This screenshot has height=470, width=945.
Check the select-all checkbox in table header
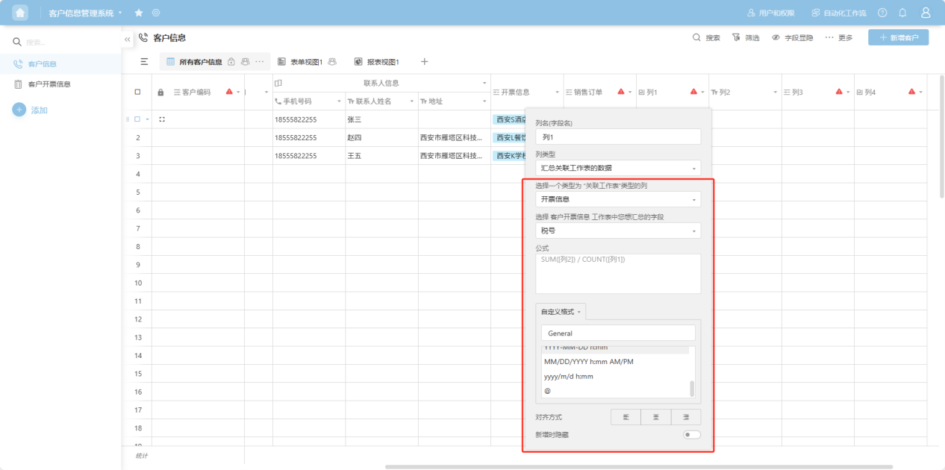[x=137, y=92]
